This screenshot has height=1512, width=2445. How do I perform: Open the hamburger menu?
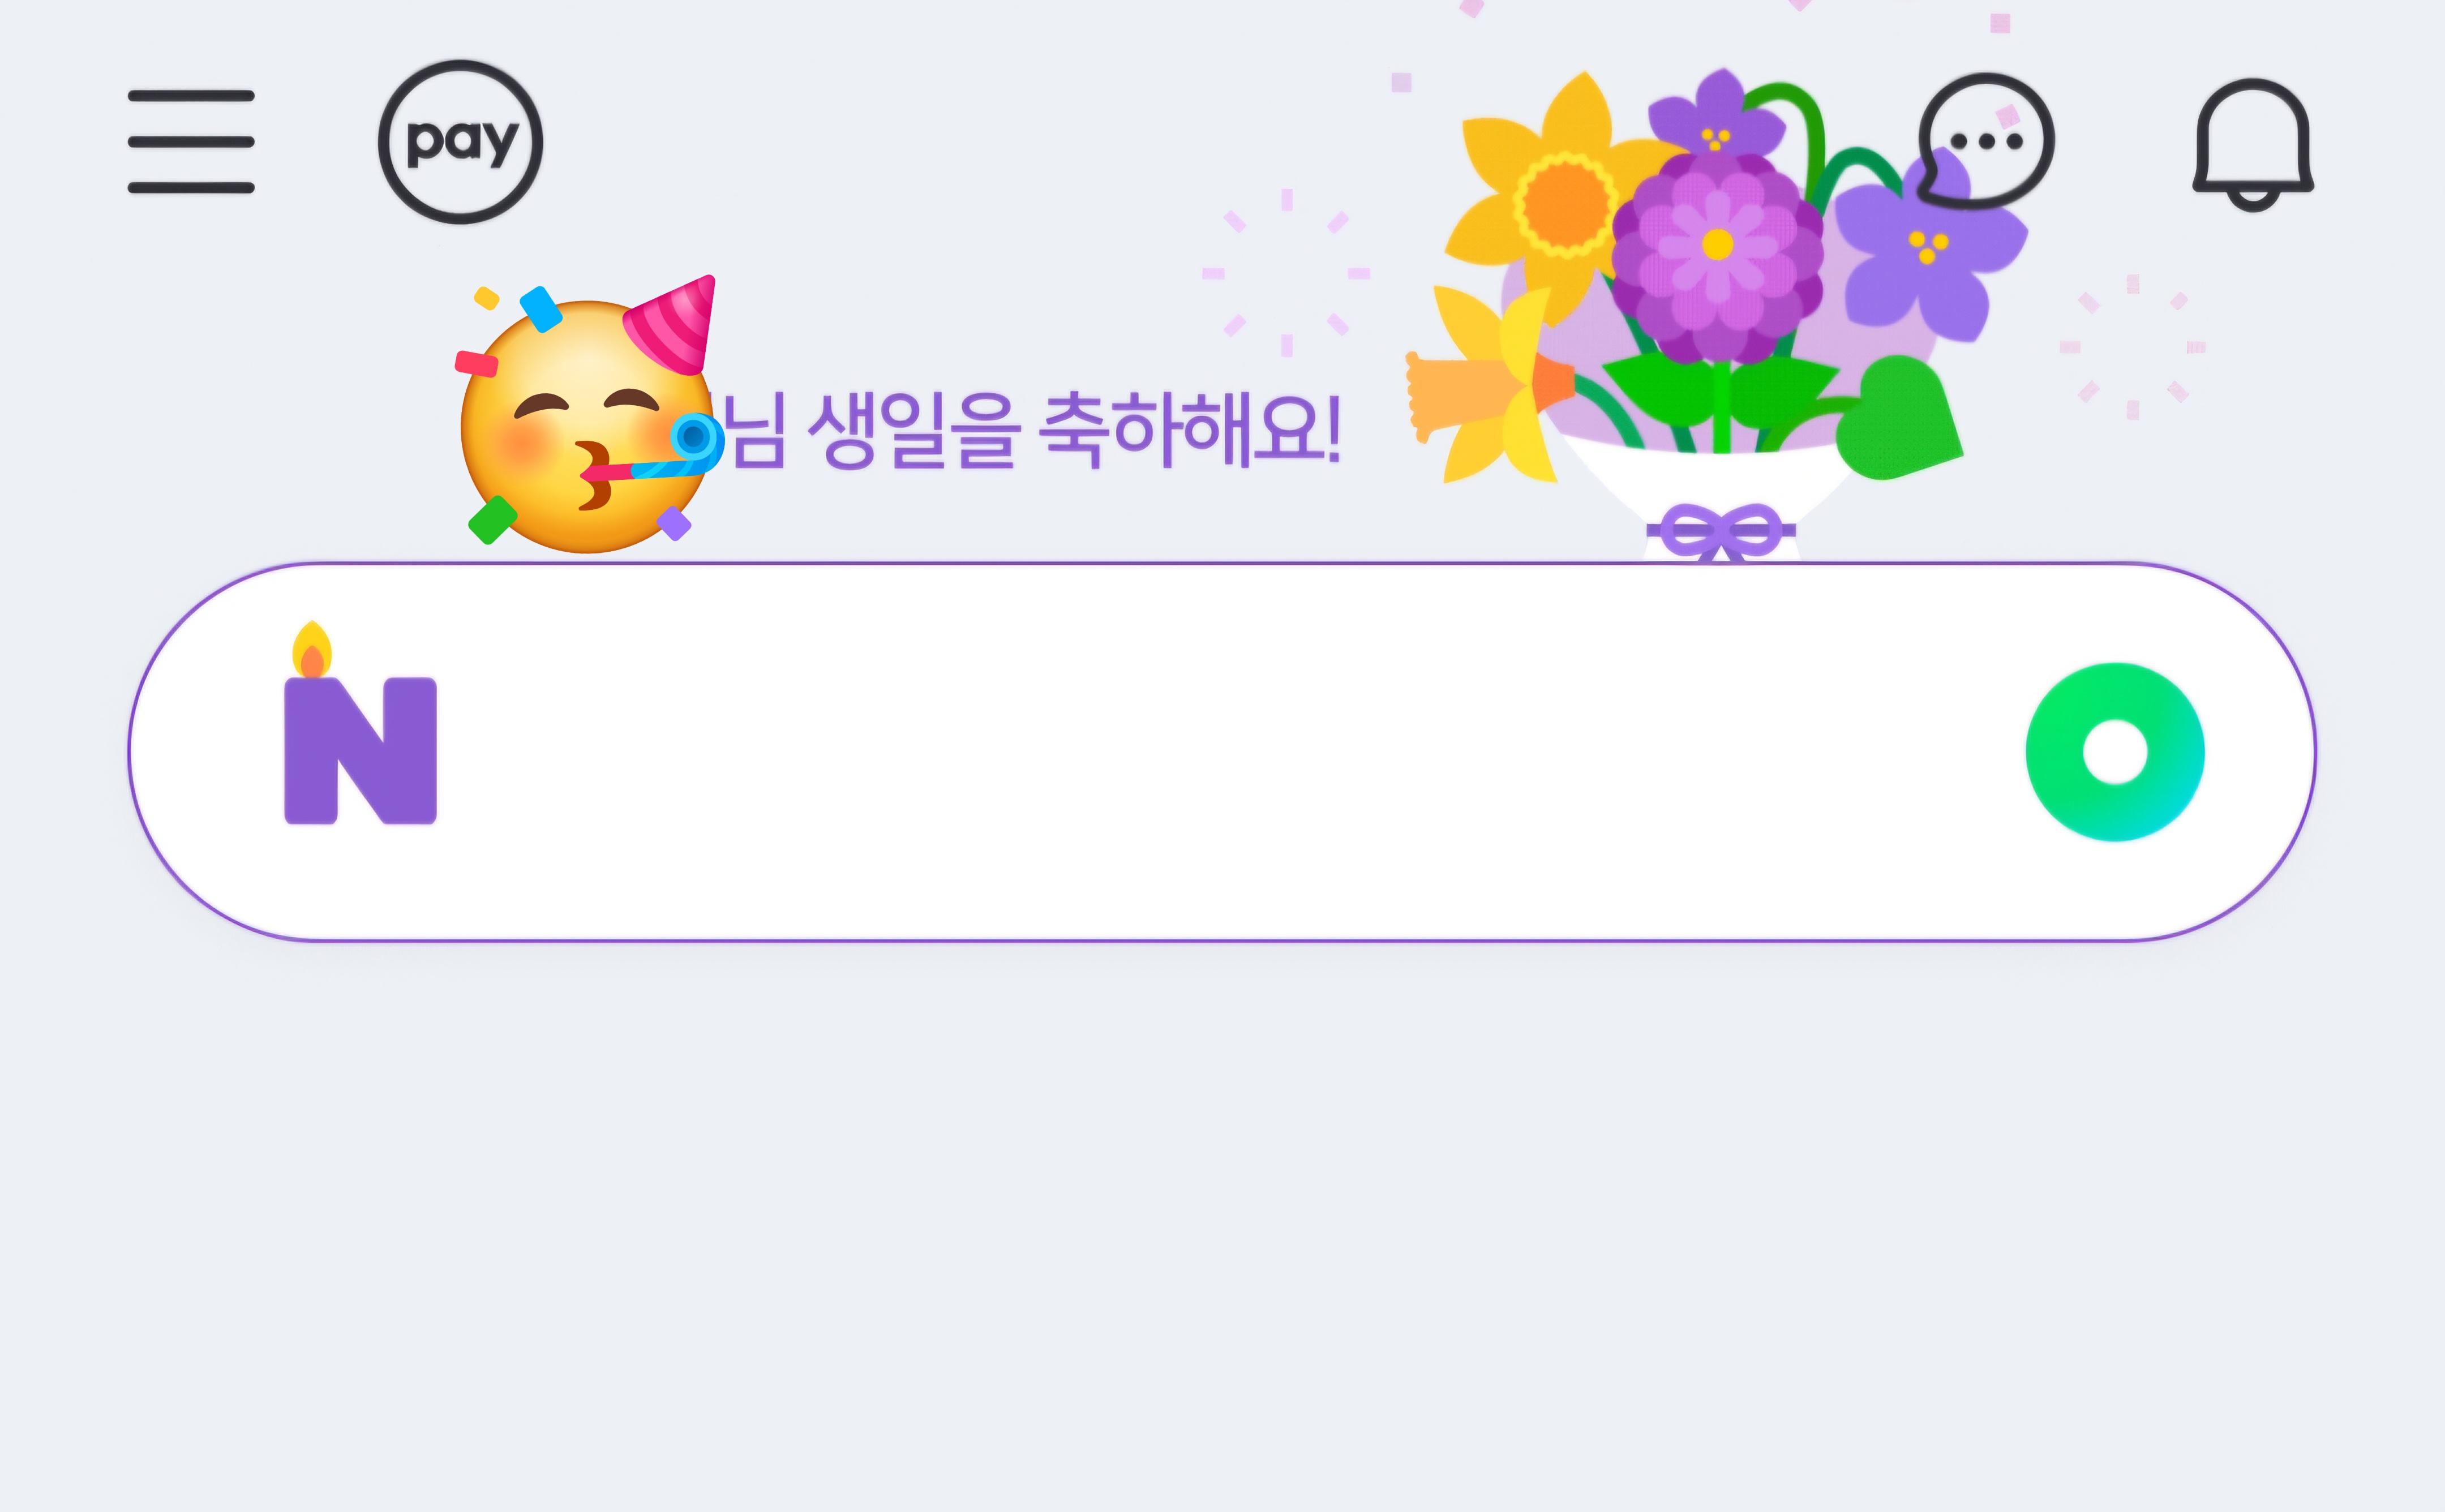pyautogui.click(x=191, y=141)
